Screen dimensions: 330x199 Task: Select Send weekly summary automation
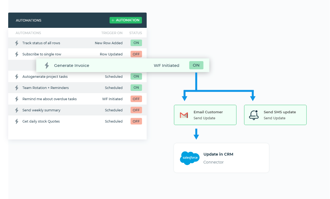[78, 110]
